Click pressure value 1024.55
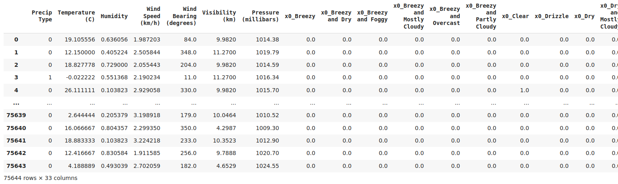The height and width of the screenshot is (184, 618). 267,166
